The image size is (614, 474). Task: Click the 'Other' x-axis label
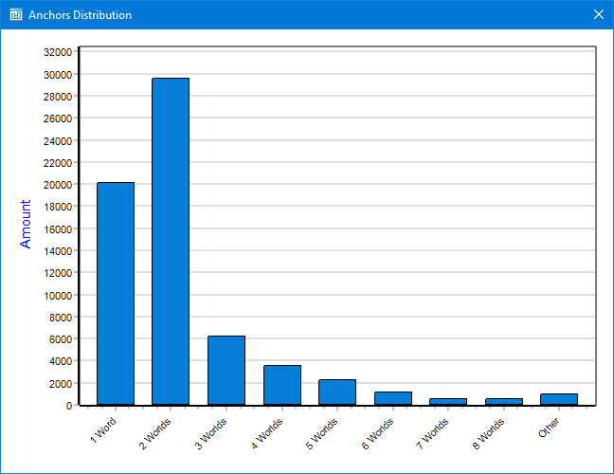pos(550,428)
